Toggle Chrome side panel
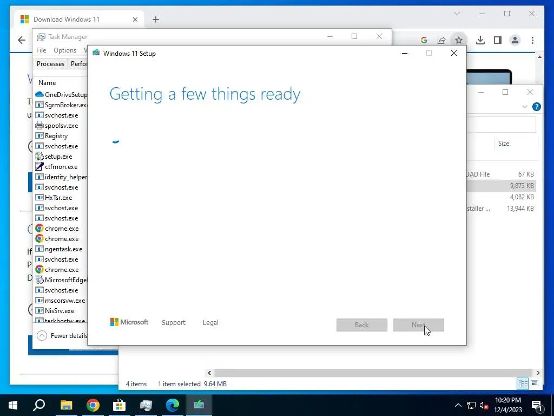The image size is (554, 416). click(498, 40)
